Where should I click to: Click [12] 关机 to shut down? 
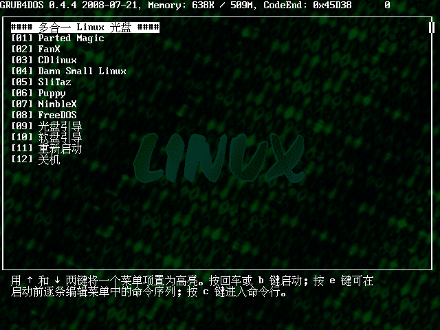(x=36, y=159)
